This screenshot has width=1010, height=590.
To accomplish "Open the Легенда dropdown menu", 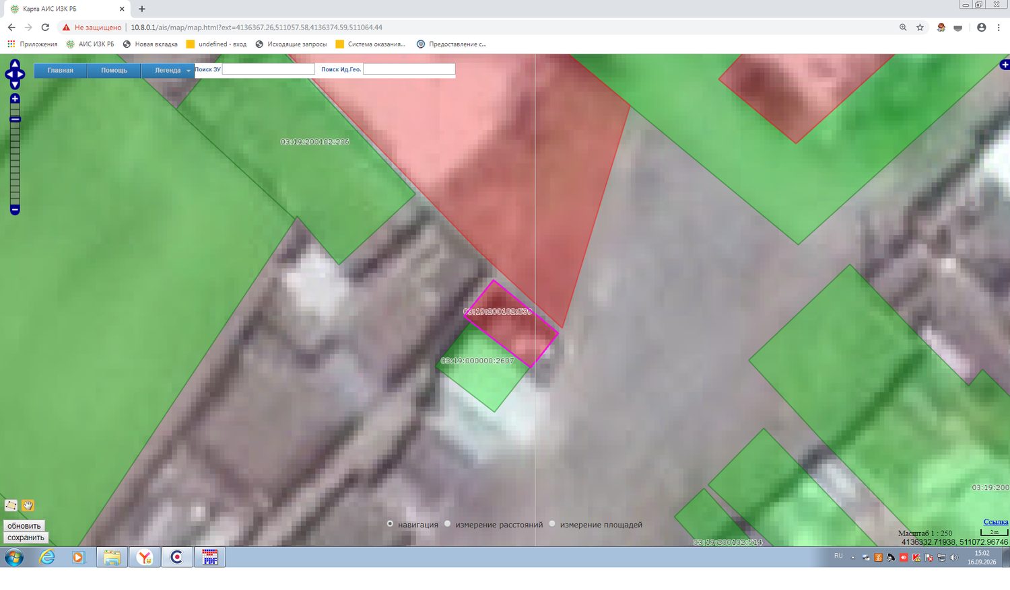I will coord(168,70).
